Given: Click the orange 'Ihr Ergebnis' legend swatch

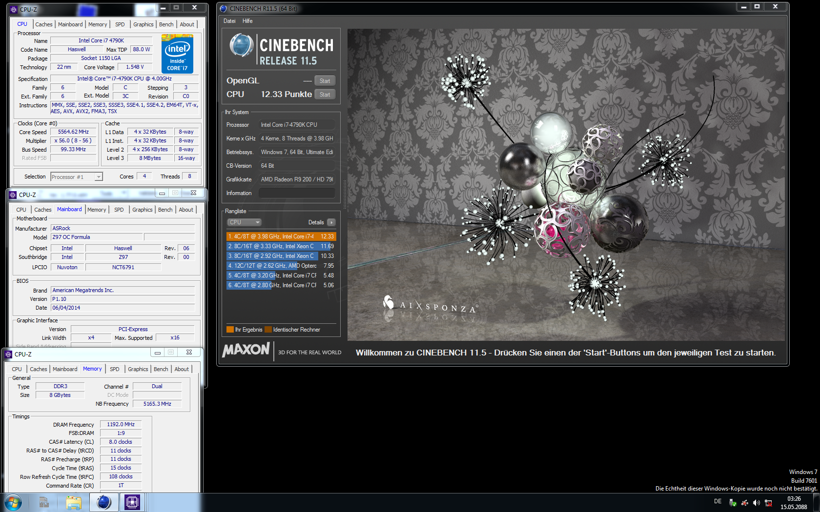Looking at the screenshot, I should click(230, 330).
